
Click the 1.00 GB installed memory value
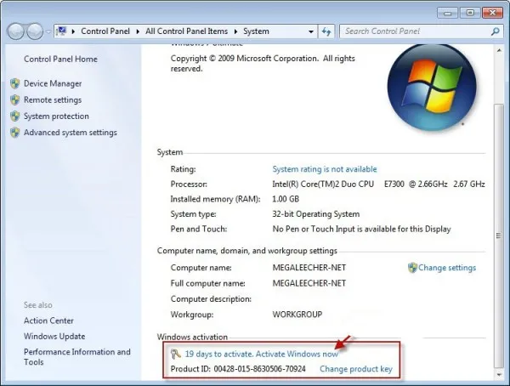[x=286, y=199]
